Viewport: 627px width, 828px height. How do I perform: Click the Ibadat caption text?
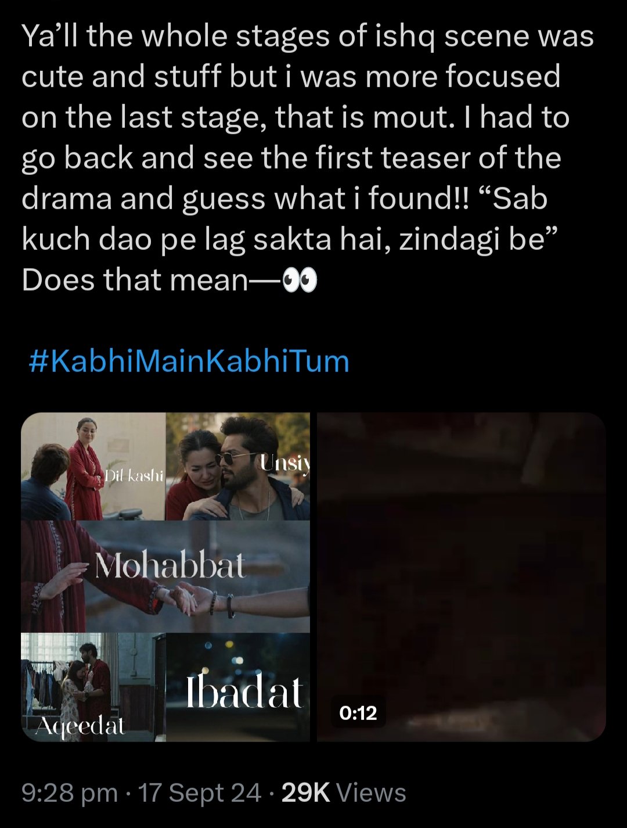click(244, 693)
